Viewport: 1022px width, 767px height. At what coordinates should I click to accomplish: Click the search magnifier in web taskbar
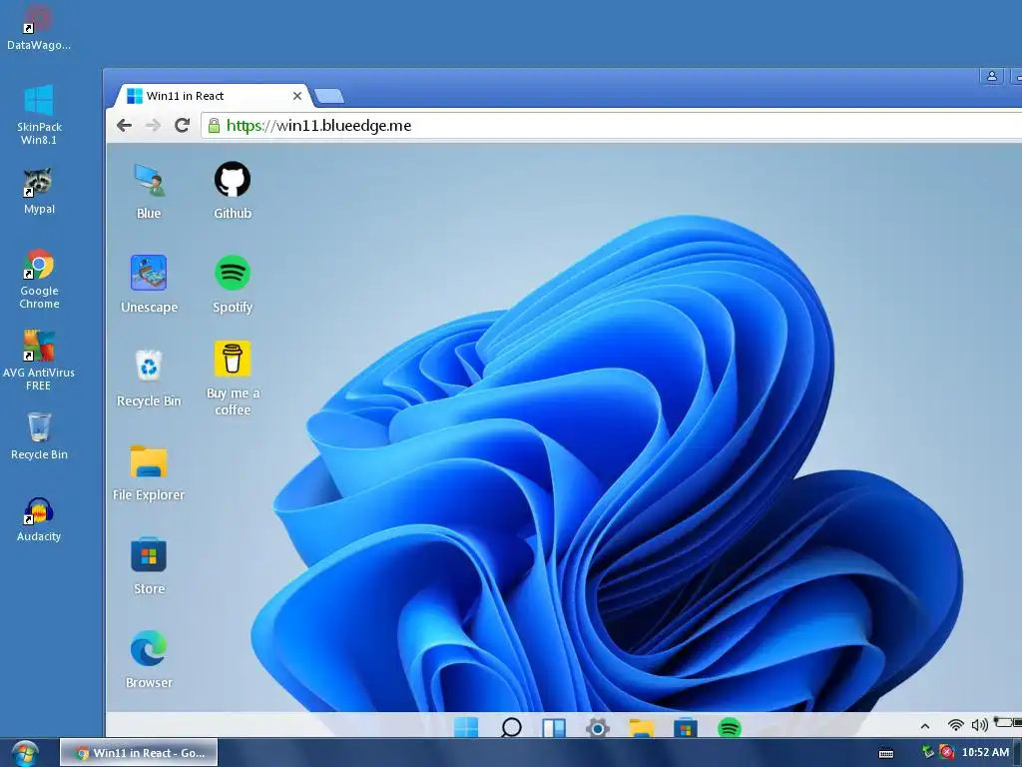pyautogui.click(x=511, y=727)
